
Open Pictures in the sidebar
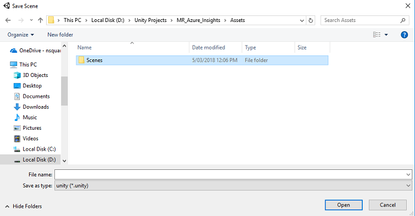[x=27, y=128]
